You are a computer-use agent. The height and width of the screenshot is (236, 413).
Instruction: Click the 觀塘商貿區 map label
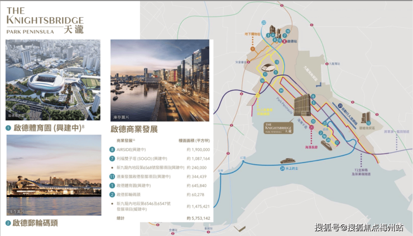tap(367, 128)
